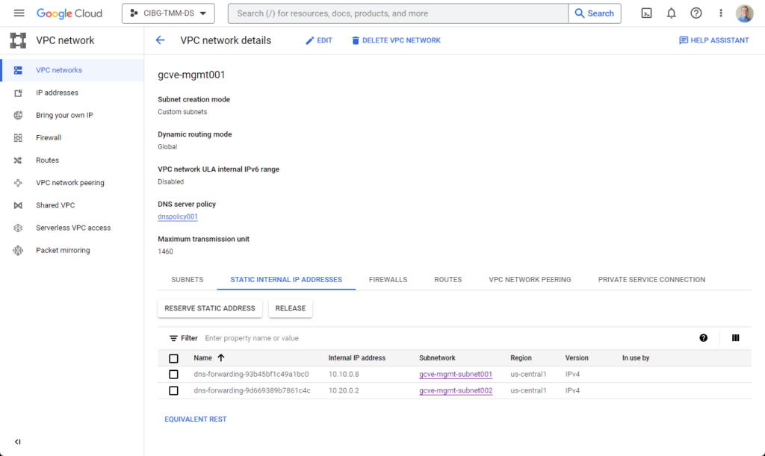Click the Search button
The image size is (765, 456).
tap(595, 13)
